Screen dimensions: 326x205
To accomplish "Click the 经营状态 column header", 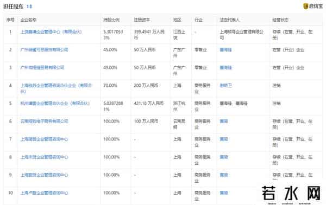I will point(280,20).
